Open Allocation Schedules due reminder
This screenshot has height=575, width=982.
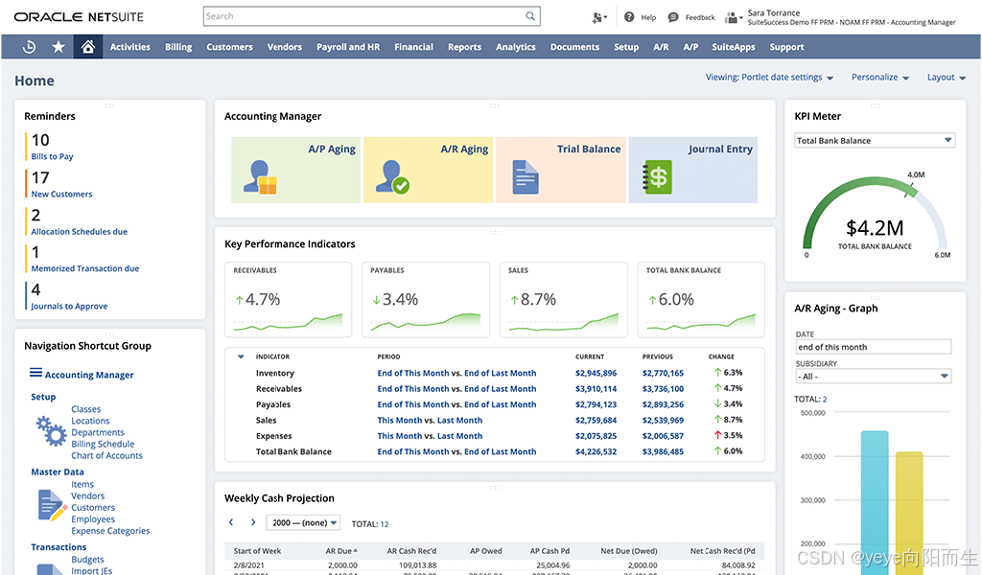click(x=79, y=232)
